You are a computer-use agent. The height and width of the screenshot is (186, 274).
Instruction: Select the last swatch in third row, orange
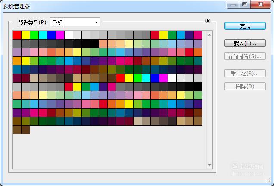click(x=198, y=52)
